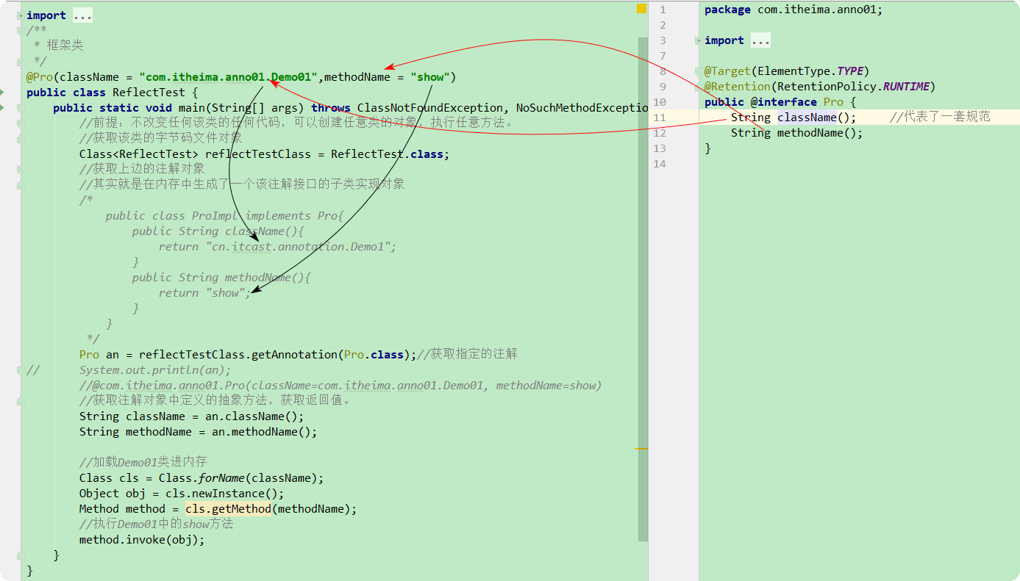
Task: Click the ClassNotFoundException in the throws clause
Action: 430,108
